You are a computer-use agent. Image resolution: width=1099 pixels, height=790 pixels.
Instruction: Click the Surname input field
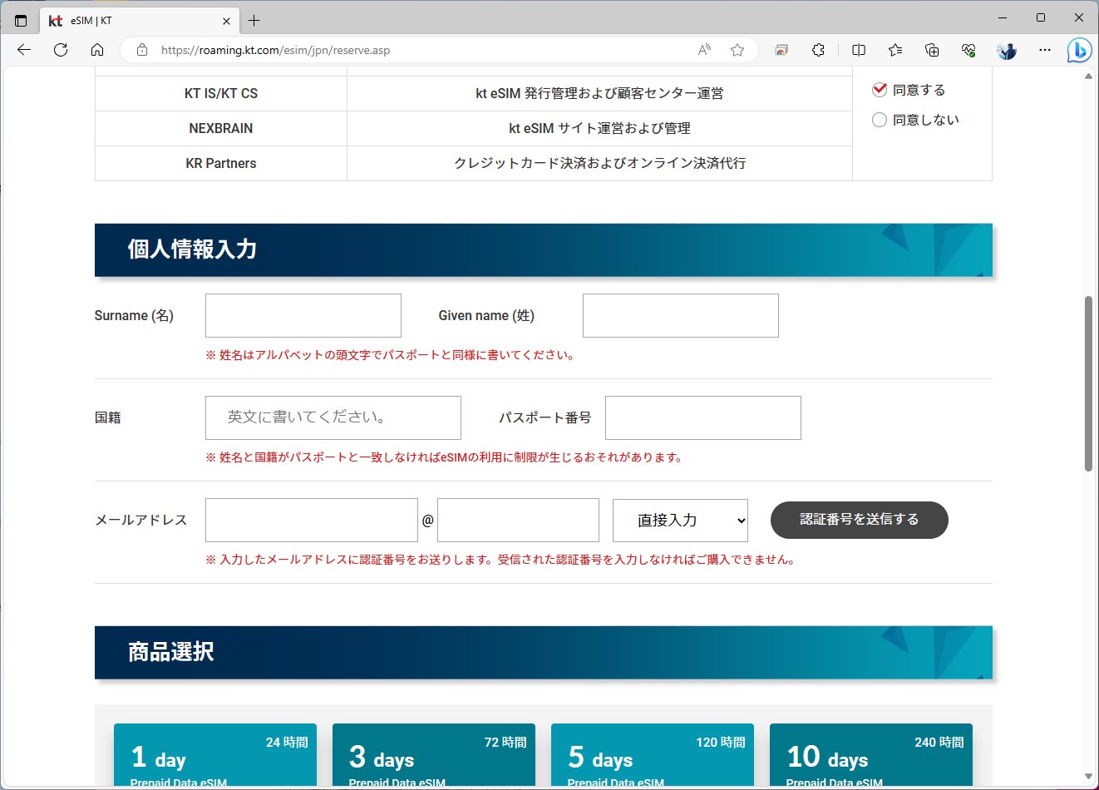point(303,315)
